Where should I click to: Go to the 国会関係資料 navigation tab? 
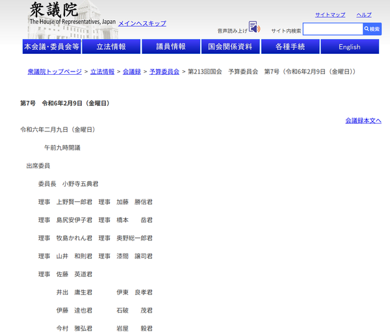(229, 47)
